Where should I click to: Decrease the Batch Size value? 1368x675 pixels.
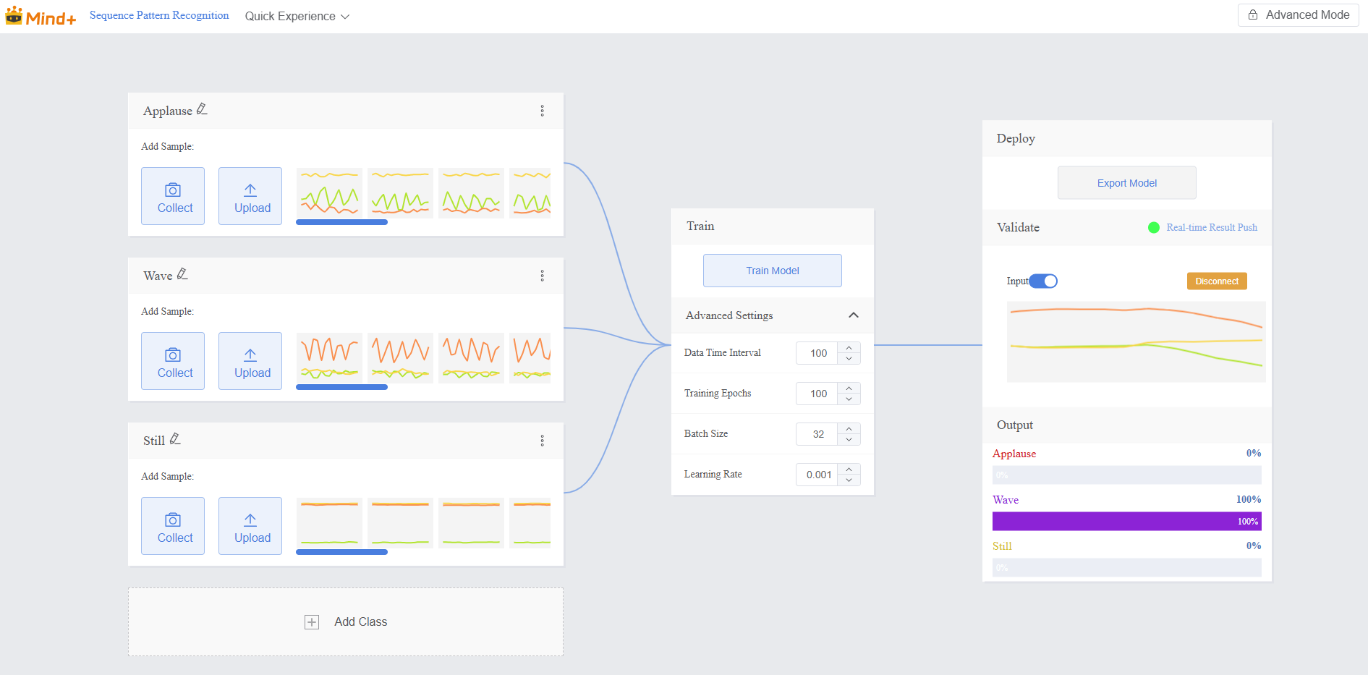pyautogui.click(x=849, y=440)
